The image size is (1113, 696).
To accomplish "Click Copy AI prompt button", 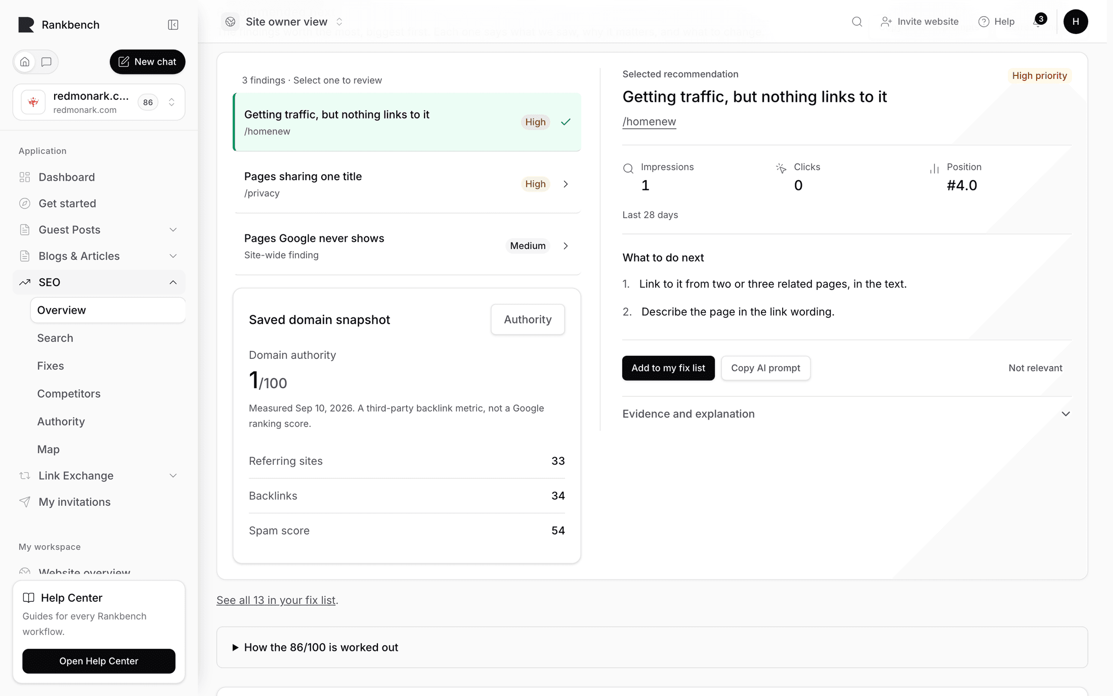I will tap(765, 368).
